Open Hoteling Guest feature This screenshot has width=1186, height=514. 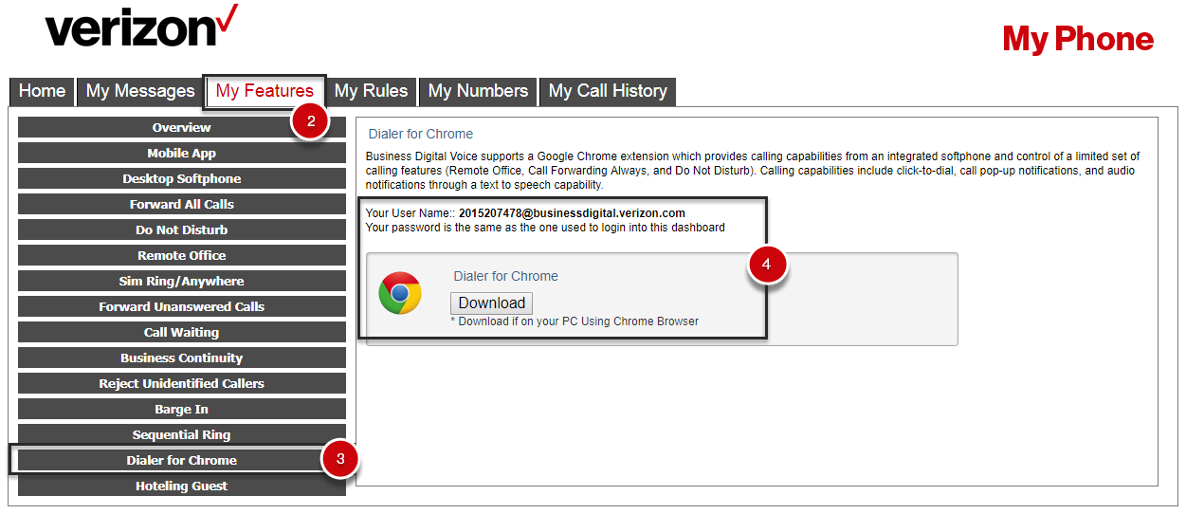[182, 486]
